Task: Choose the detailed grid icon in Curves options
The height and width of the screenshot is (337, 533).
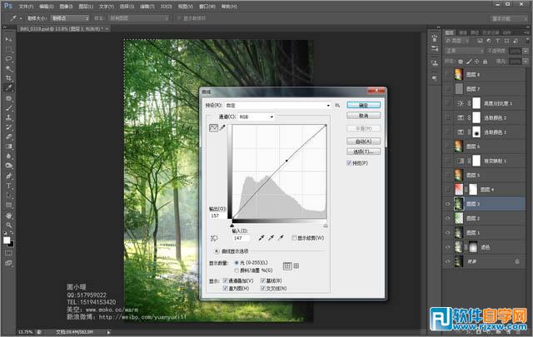Action: tap(296, 266)
